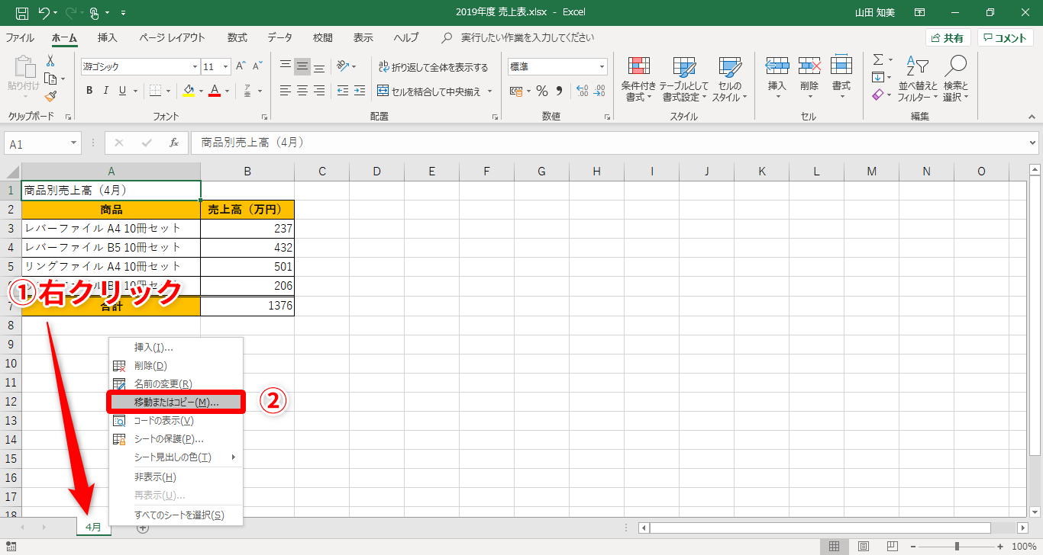Expand the Name Box dropdown
The image size is (1043, 555).
point(73,143)
